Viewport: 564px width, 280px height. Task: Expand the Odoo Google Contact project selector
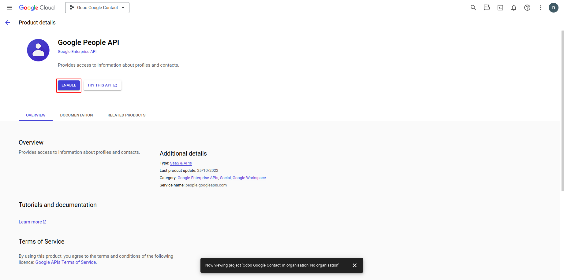[97, 8]
